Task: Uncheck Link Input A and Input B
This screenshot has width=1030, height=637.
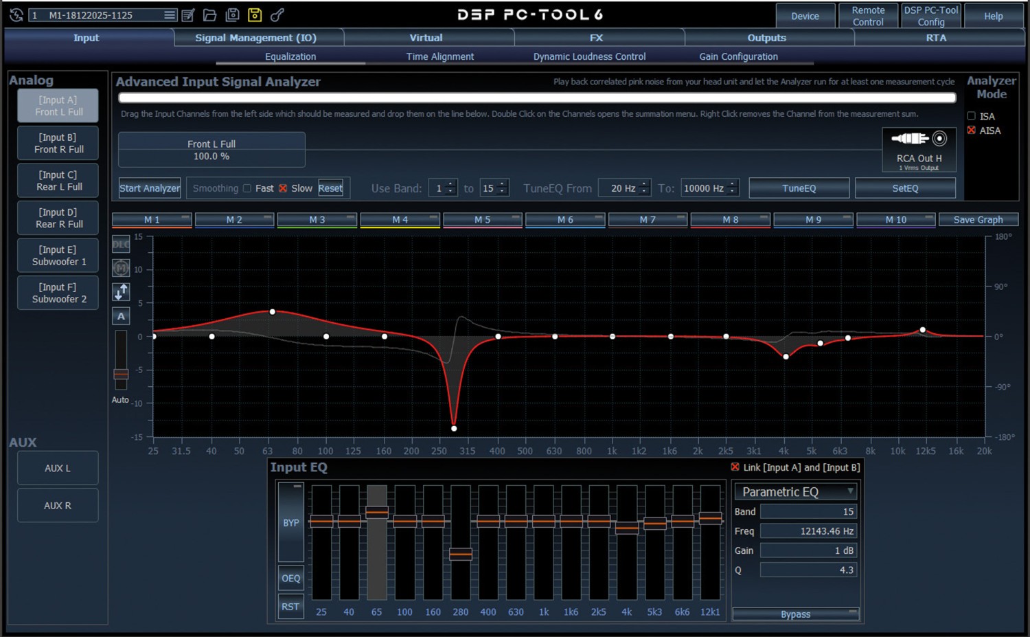Action: [x=735, y=467]
